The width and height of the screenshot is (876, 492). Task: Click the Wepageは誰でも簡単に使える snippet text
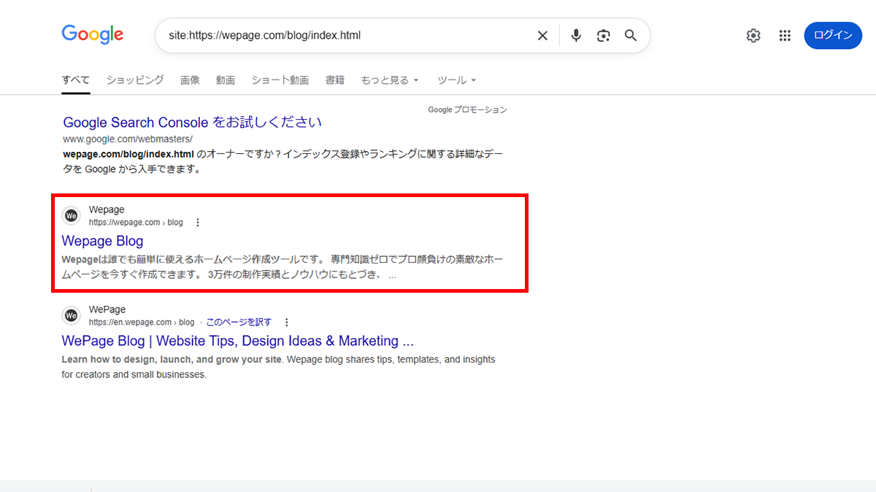283,267
